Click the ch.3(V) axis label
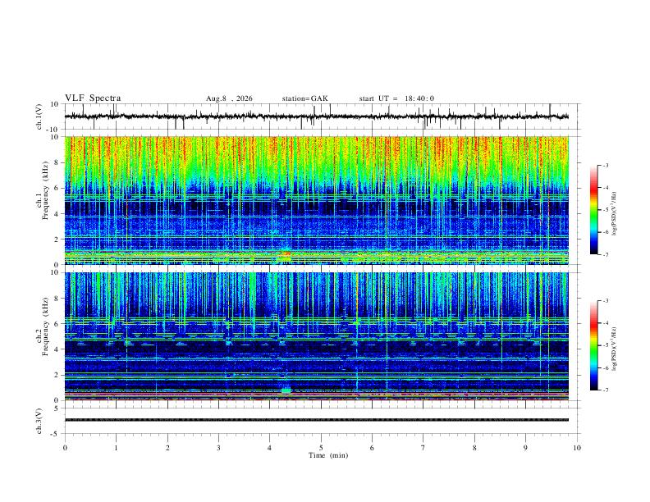This screenshot has width=650, height=502. (x=39, y=421)
